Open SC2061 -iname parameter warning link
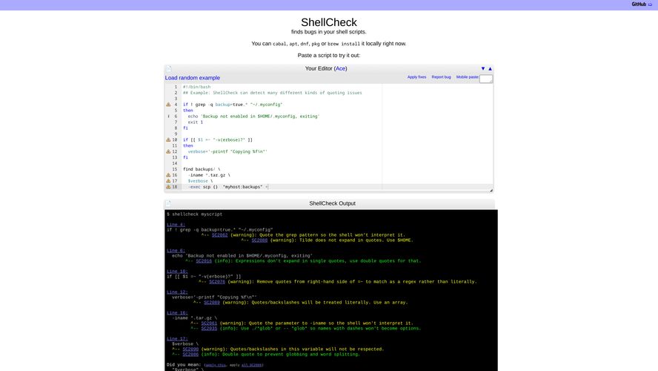This screenshot has height=371, width=658. pos(209,324)
